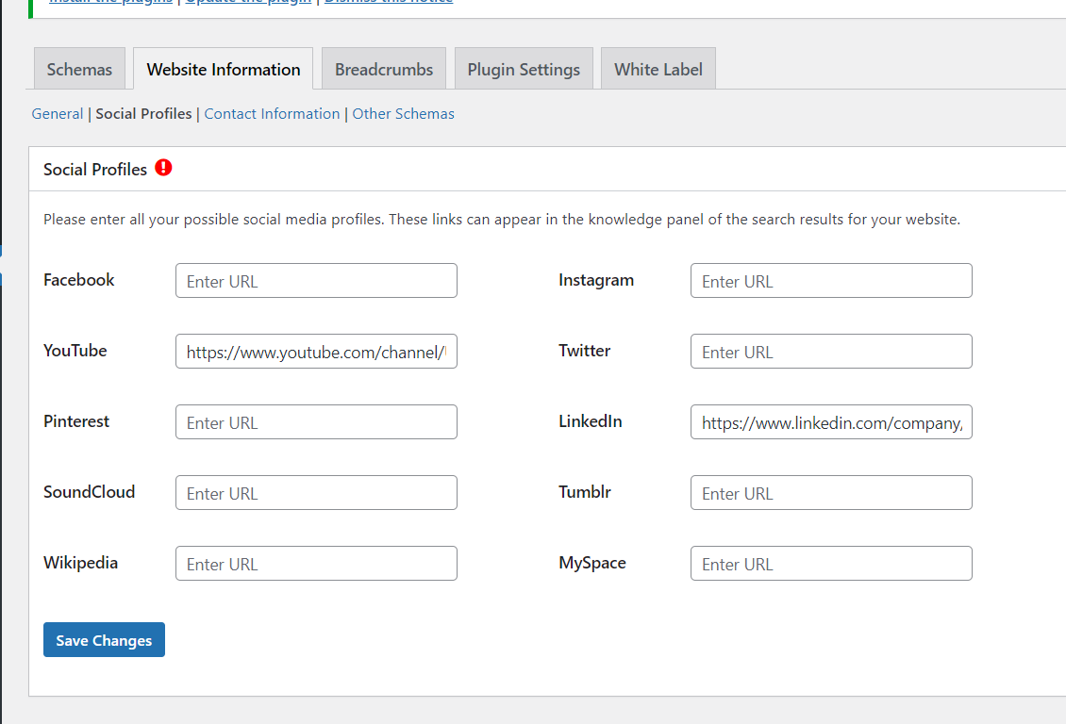
Task: Click the YouTube channel URL field
Action: click(316, 351)
